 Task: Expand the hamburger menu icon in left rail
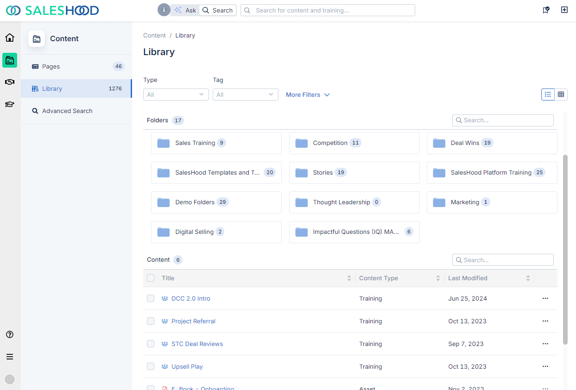point(10,357)
